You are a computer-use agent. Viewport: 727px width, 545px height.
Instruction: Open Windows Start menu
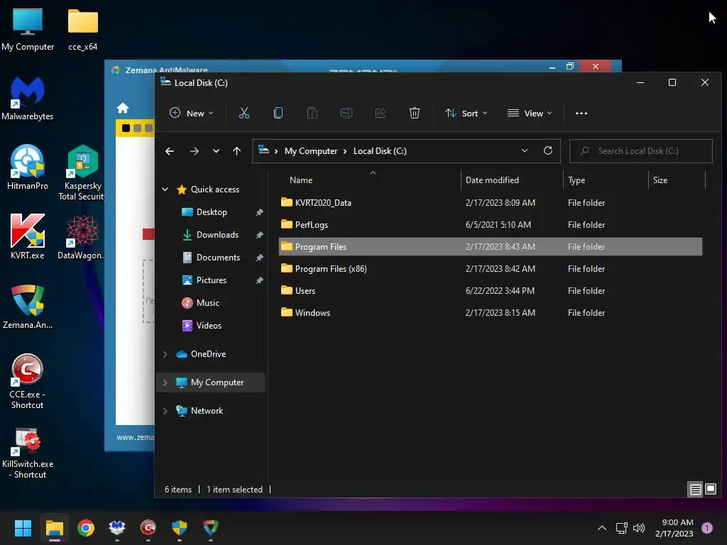click(x=23, y=528)
